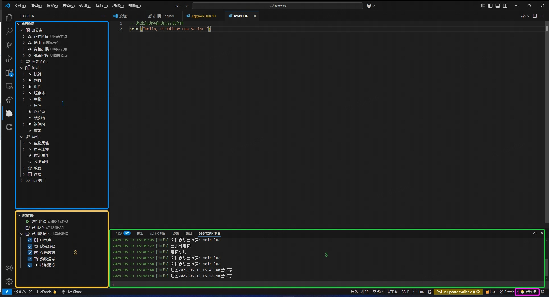Uncheck the 成就数据 export checkbox
The height and width of the screenshot is (297, 549).
[30, 246]
